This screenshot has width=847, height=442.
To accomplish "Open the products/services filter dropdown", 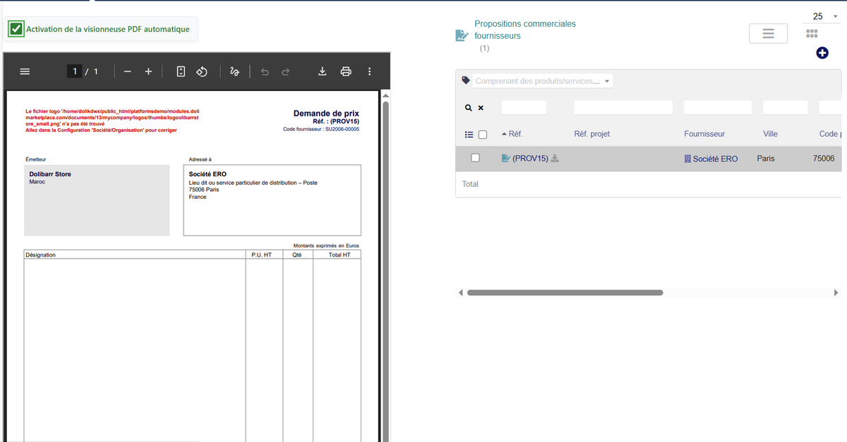I will coord(543,81).
